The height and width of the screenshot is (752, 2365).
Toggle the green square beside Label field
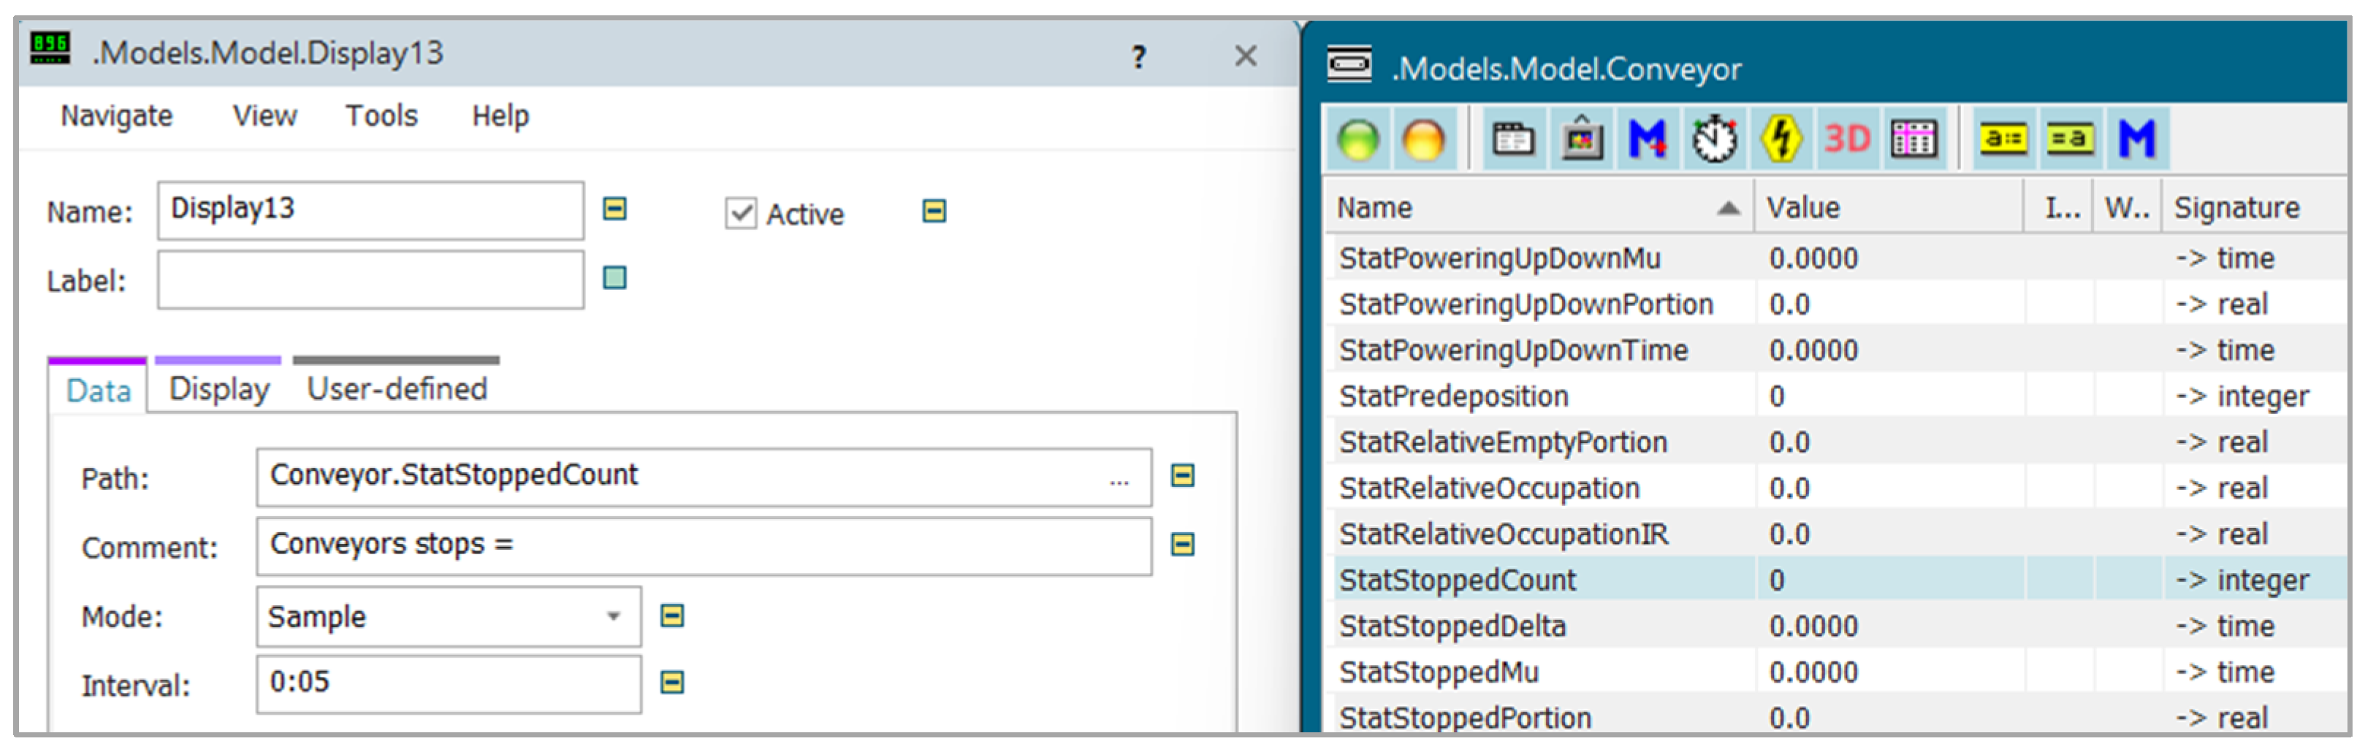(x=614, y=278)
